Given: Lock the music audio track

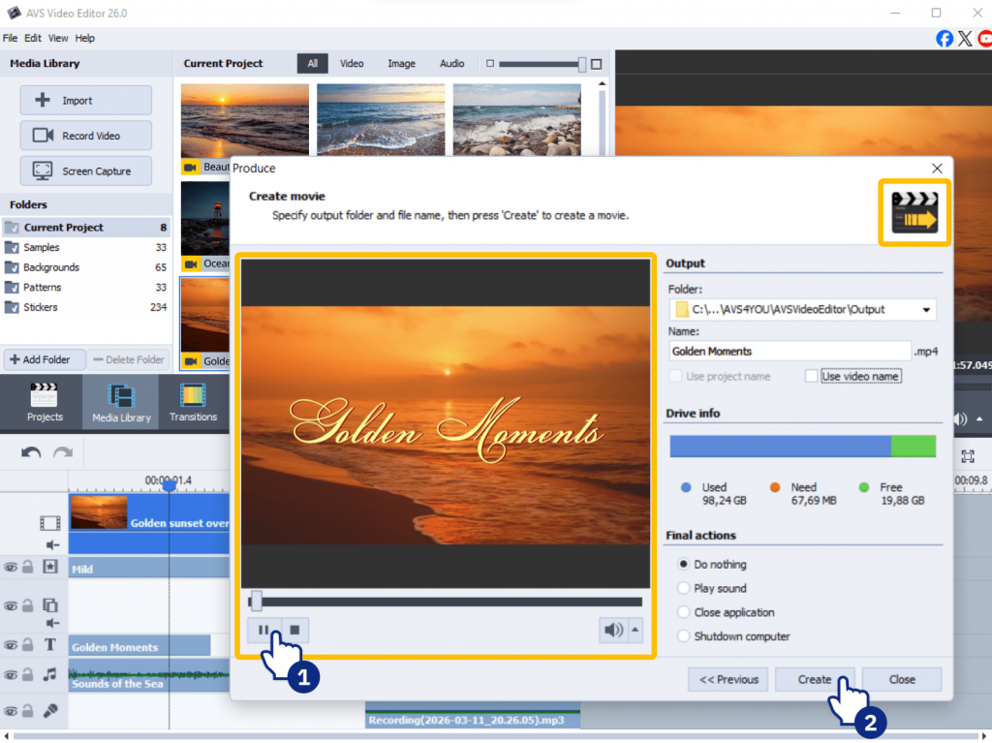Looking at the screenshot, I should click(28, 674).
